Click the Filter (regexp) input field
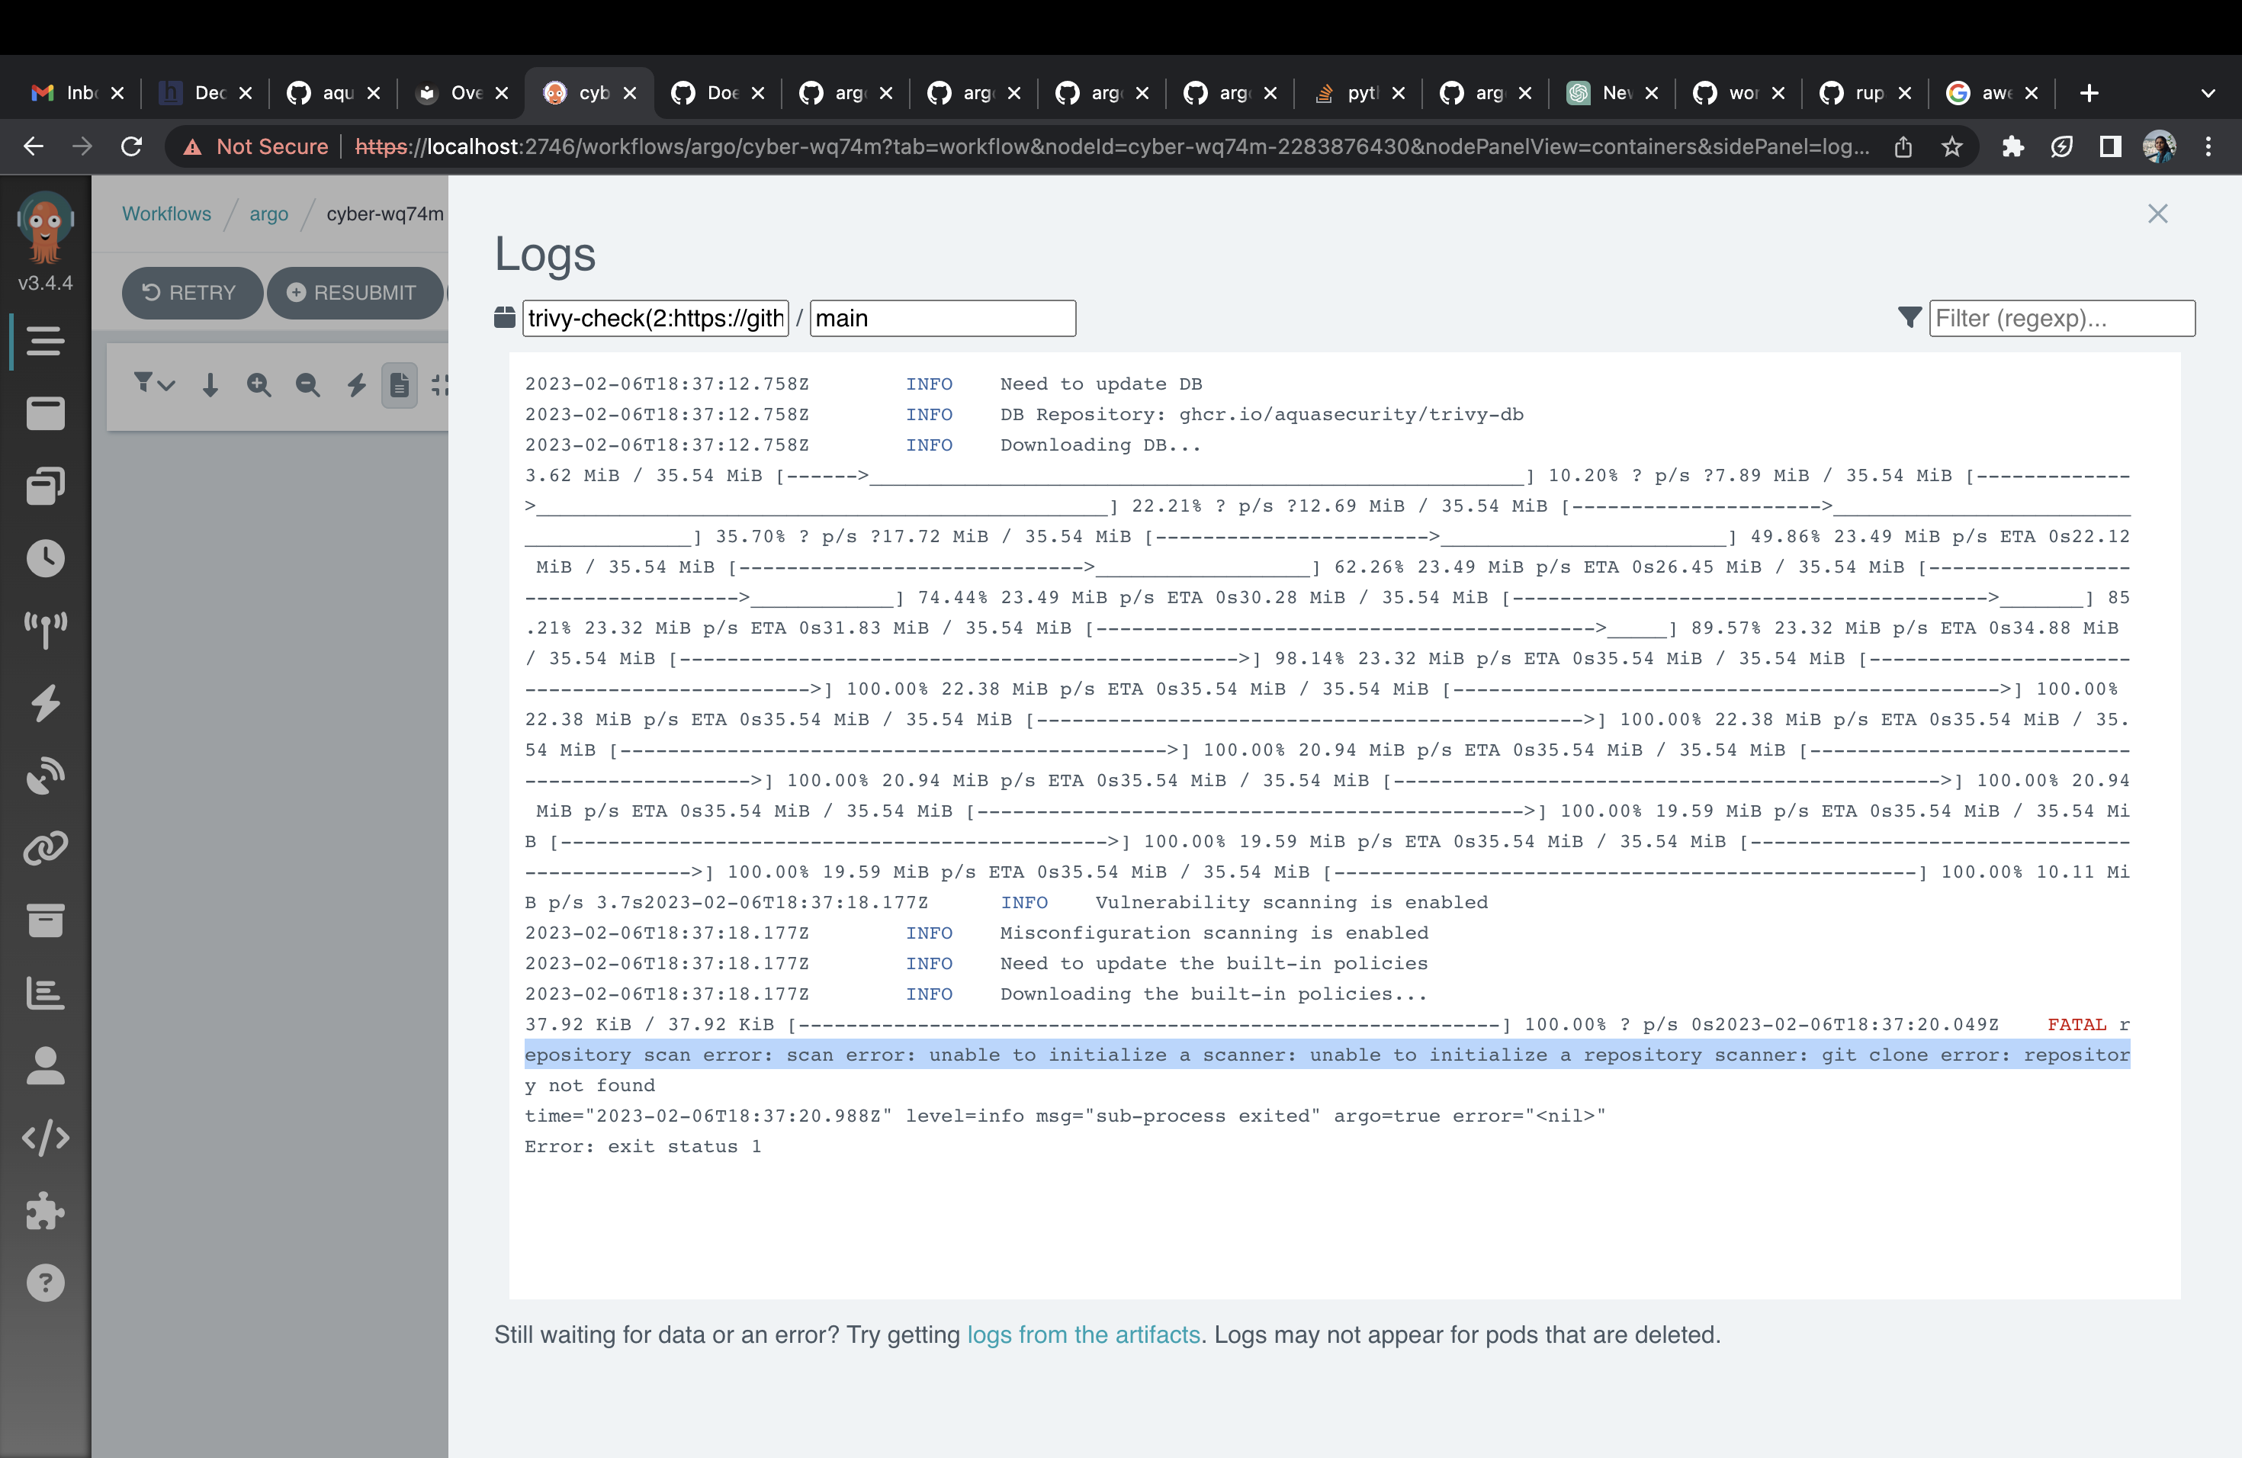The image size is (2242, 1458). point(2061,318)
